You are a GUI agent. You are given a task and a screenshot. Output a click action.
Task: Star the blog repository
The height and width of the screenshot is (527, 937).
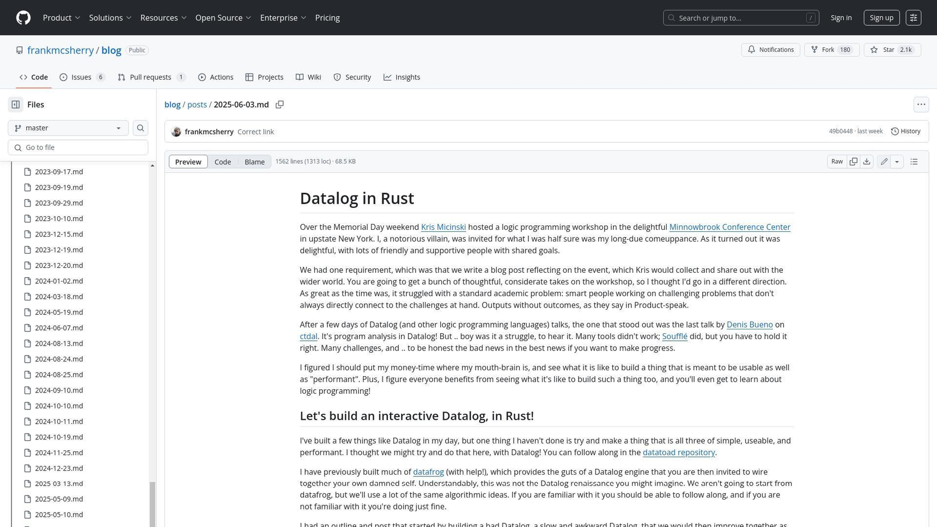(x=892, y=50)
